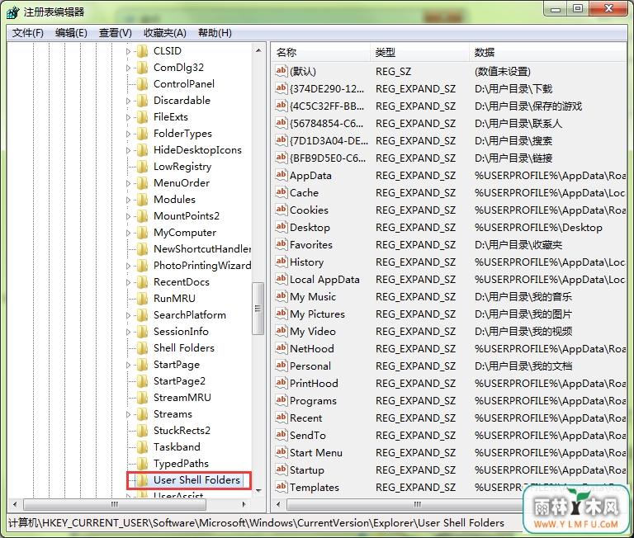The width and height of the screenshot is (634, 538).
Task: Select the MyComputer key
Action: [x=185, y=233]
